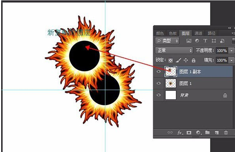Delete layer trash icon

pyautogui.click(x=226, y=132)
